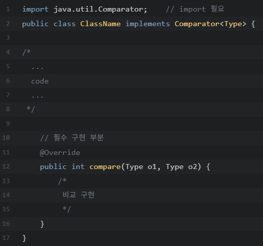Click the '/*' comment opener on line 4
This screenshot has width=263, height=246.
pyautogui.click(x=27, y=52)
